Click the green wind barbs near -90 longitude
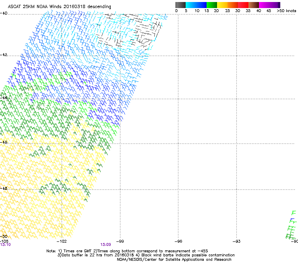 291,225
